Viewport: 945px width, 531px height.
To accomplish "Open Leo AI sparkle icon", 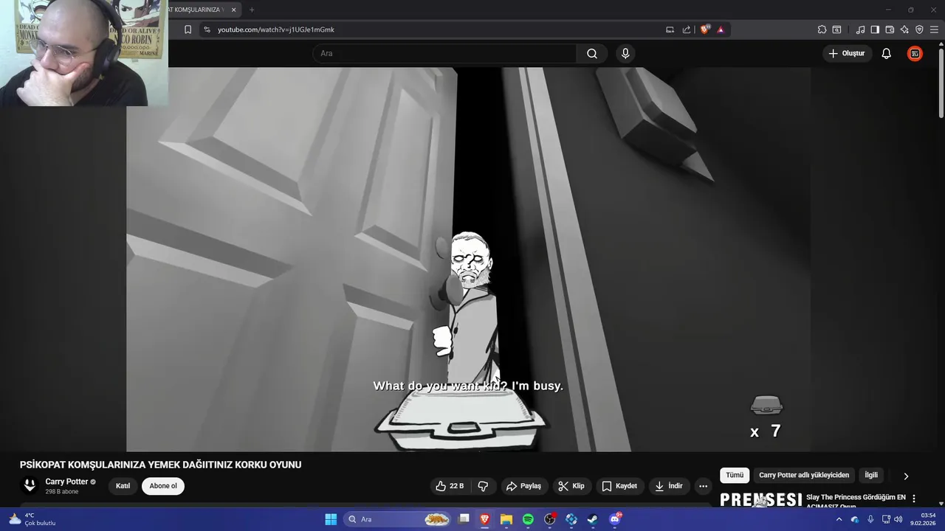I will pyautogui.click(x=904, y=29).
